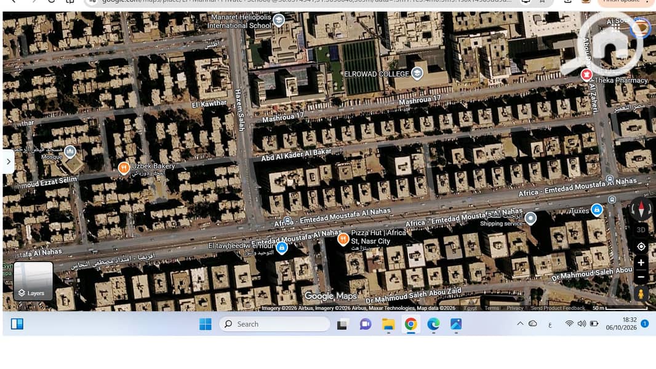Viewport: 656px width, 369px height.
Task: Click the Abd Al Kader Al Bakar label
Action: (x=296, y=154)
